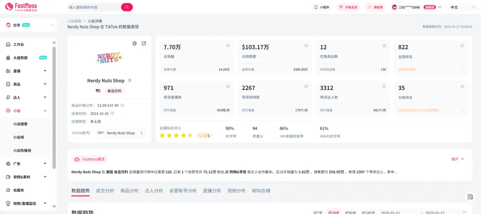Click the info icon beside 带货视频数
The height and width of the screenshot is (214, 481).
pos(306,86)
